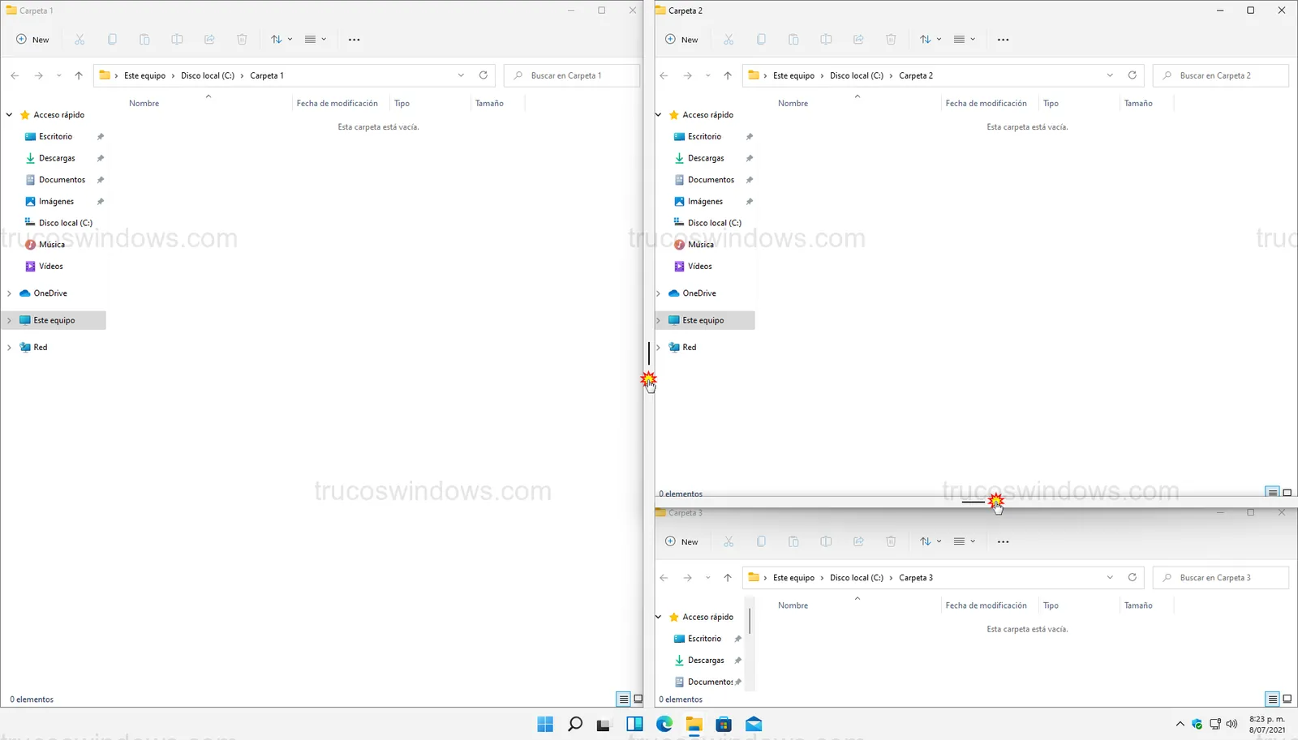Open the See more menu in Carpeta 2

(1003, 40)
